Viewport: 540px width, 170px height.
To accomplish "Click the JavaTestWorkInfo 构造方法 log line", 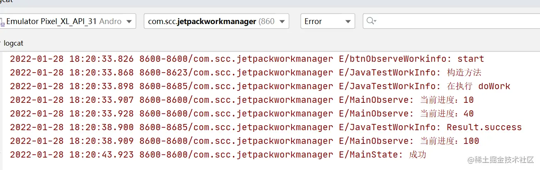I will click(x=246, y=73).
